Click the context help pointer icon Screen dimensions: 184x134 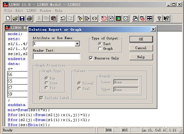click(x=166, y=18)
